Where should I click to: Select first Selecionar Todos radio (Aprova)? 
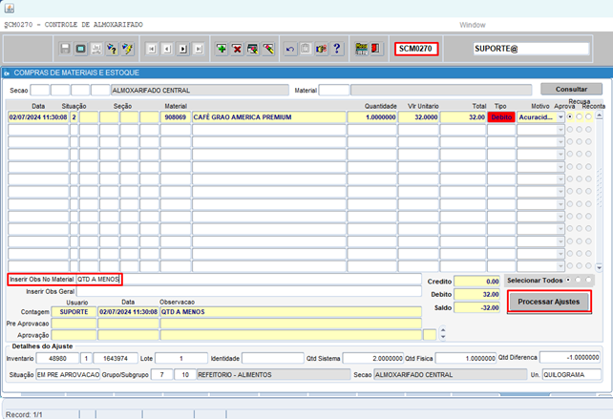point(568,280)
